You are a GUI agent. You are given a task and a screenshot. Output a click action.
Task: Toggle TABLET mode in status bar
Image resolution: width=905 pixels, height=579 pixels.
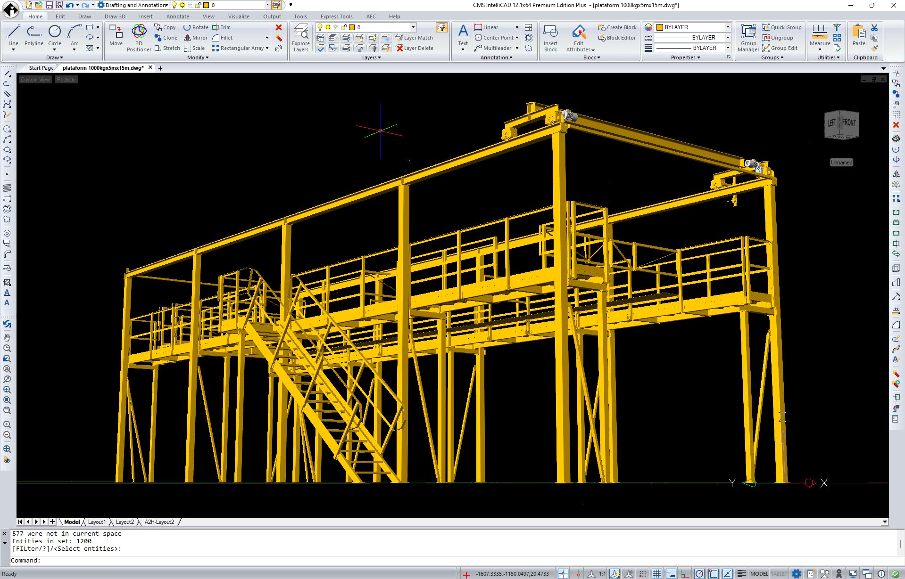779,573
